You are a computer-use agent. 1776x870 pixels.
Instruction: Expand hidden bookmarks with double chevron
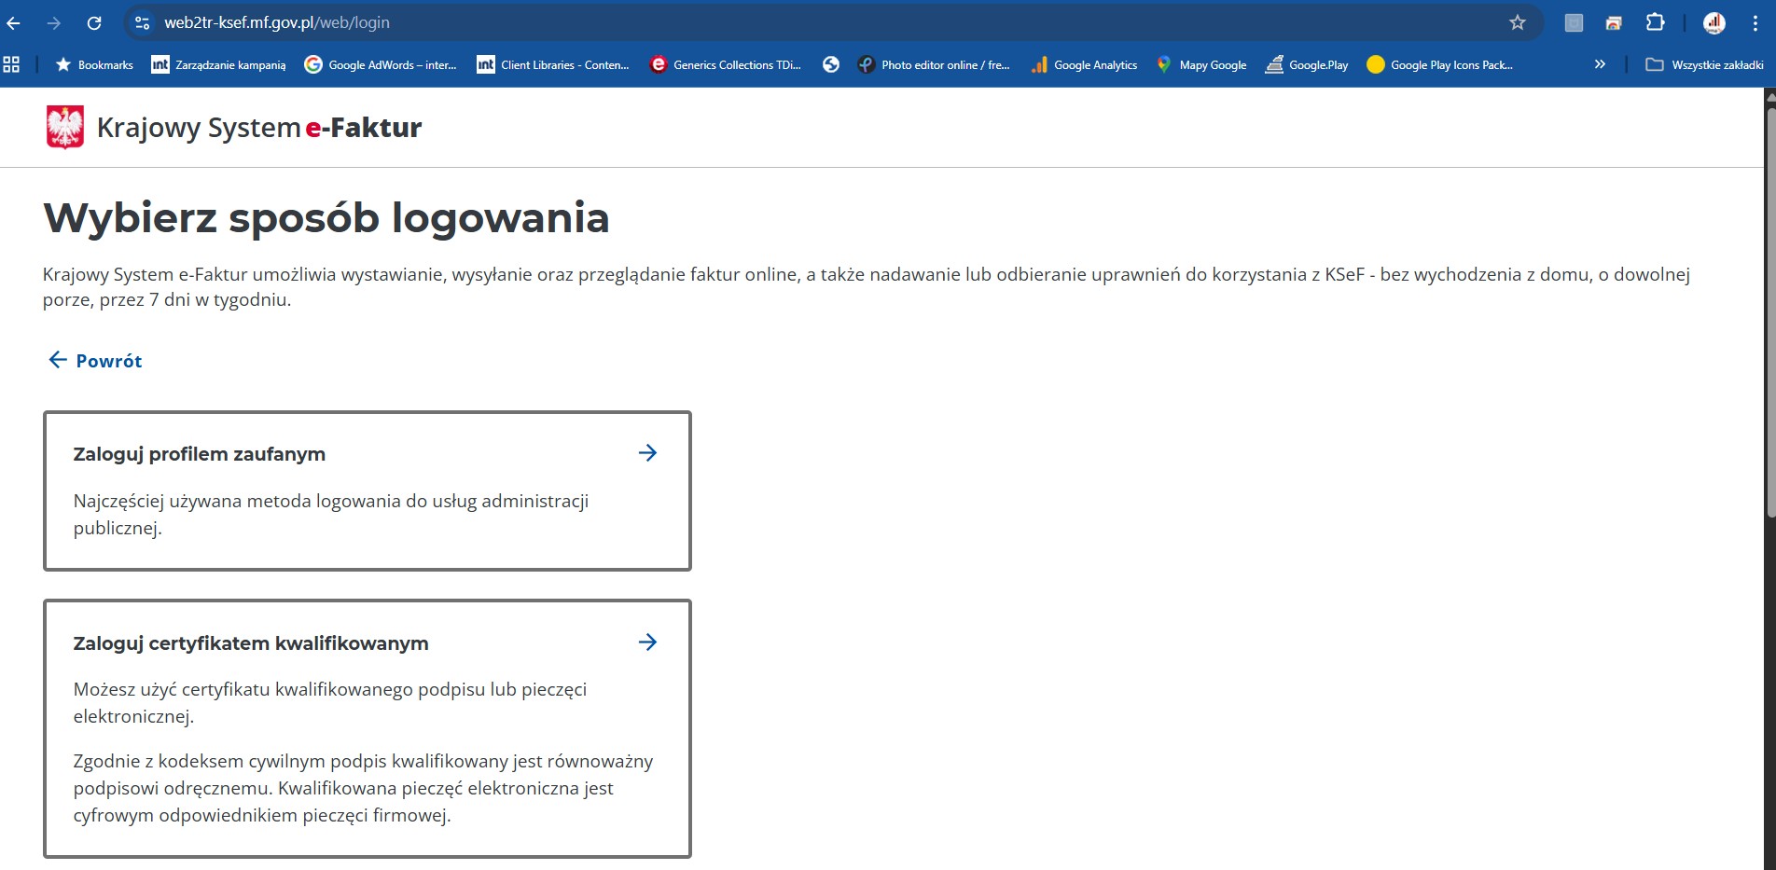[1600, 64]
